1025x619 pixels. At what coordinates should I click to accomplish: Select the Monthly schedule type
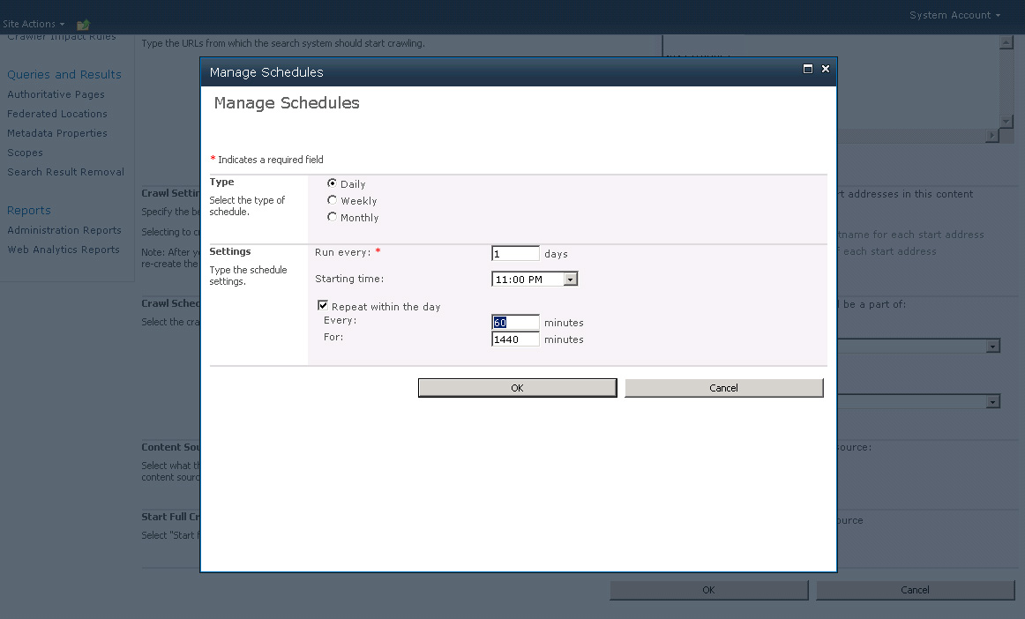pos(332,217)
